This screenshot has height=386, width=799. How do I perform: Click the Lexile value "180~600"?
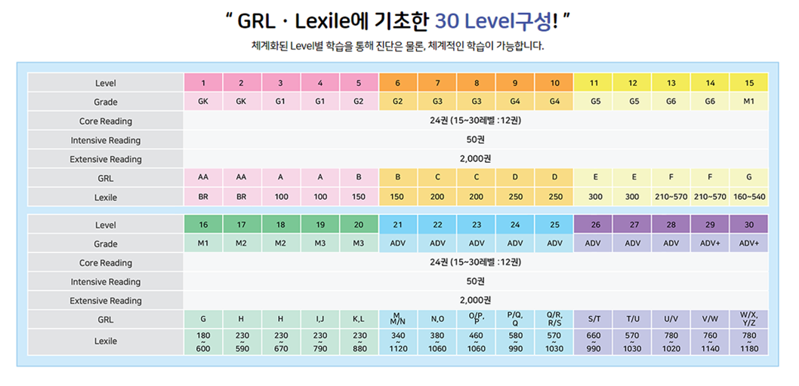point(203,342)
